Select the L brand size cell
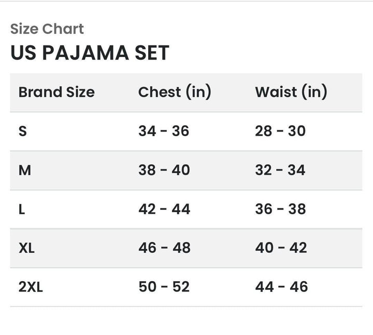 [22, 209]
